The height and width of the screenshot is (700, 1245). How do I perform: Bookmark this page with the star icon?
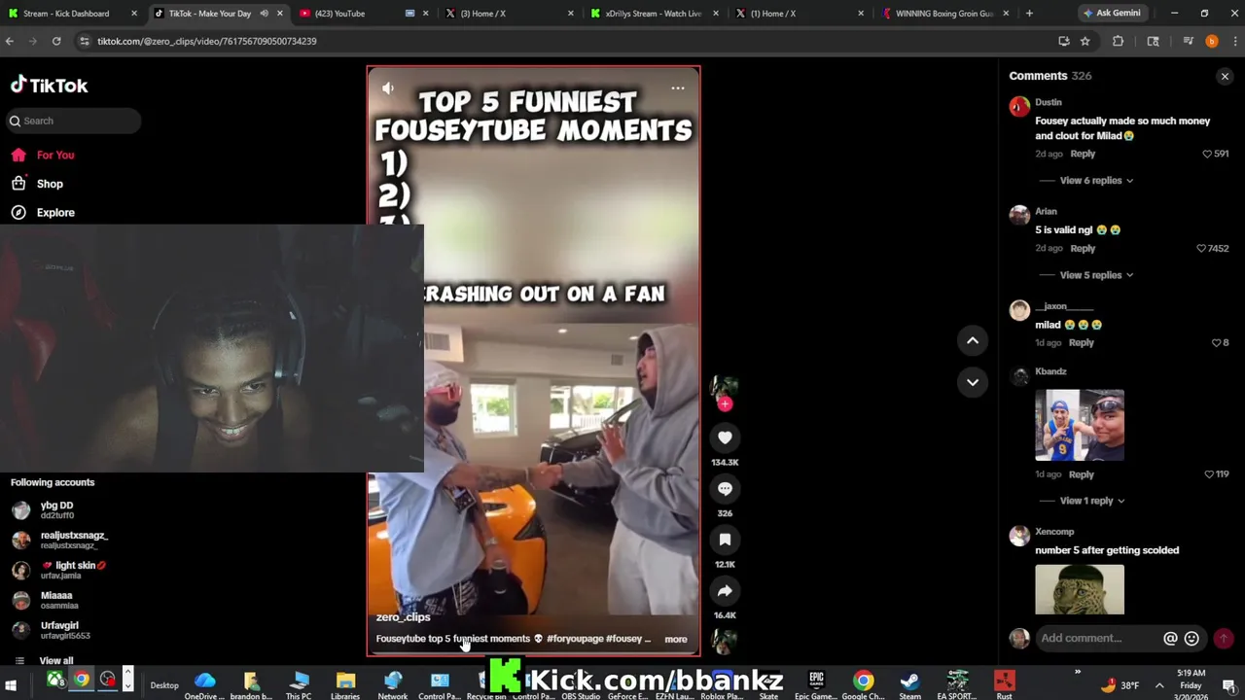(x=1085, y=41)
